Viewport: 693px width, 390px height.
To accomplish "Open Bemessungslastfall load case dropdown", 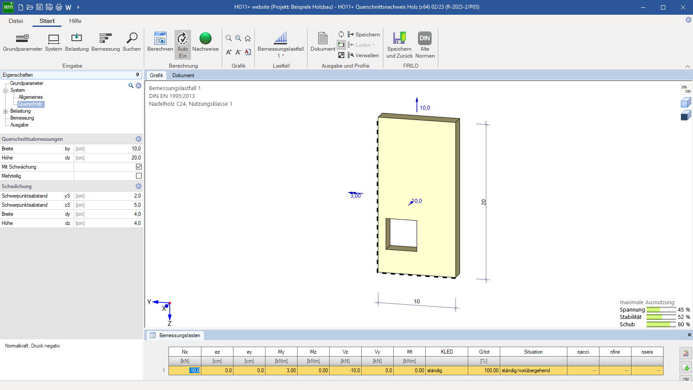I will point(281,45).
